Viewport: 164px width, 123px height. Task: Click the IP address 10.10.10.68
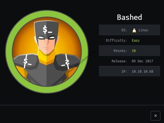pyautogui.click(x=143, y=72)
